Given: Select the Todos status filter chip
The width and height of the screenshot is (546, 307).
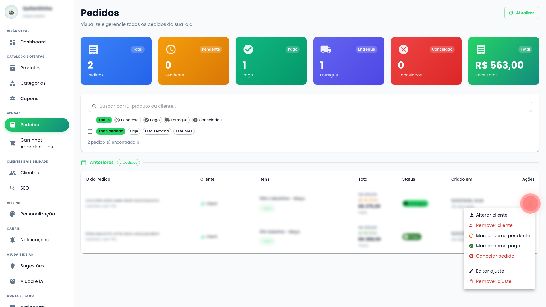Looking at the screenshot, I should pos(104,120).
